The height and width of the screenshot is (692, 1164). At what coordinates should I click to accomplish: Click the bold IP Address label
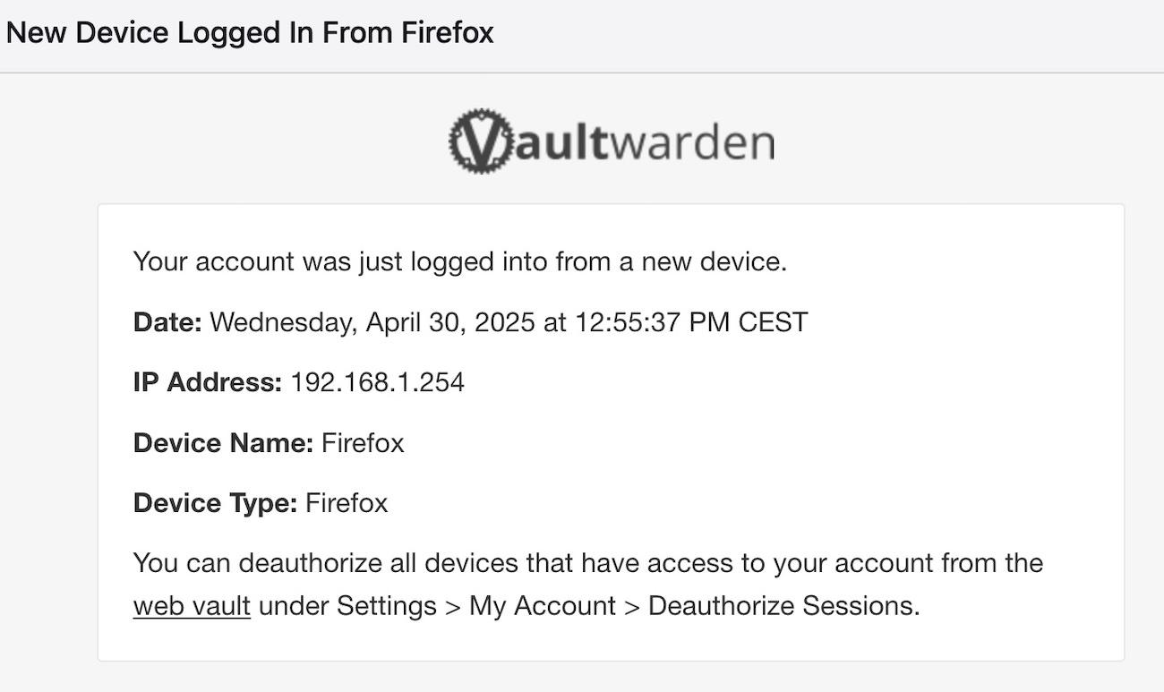point(208,383)
